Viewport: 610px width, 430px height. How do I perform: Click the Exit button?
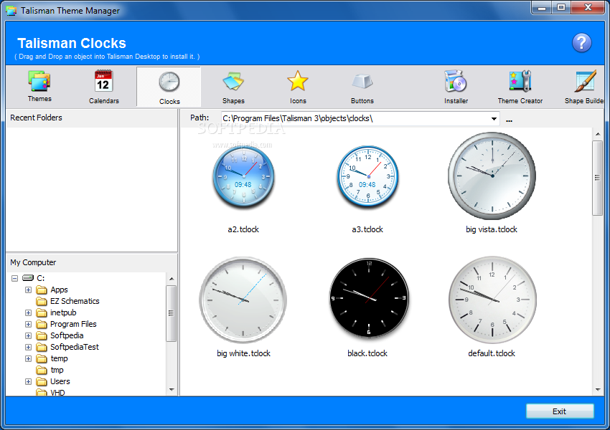tap(560, 411)
